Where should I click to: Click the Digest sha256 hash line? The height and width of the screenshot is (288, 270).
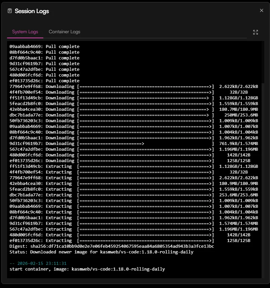[x=112, y=246]
